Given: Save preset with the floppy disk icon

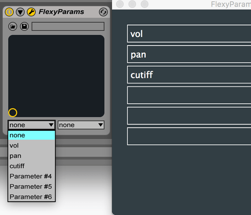Looking at the screenshot, I should [24, 26].
